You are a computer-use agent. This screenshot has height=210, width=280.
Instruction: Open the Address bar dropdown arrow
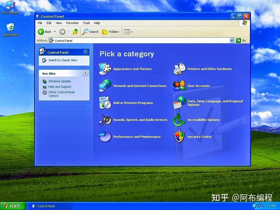(232, 40)
